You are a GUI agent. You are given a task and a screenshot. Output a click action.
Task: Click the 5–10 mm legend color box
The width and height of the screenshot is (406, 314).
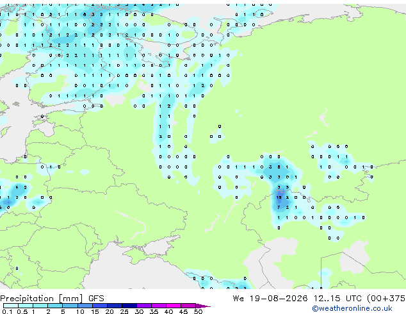click(70, 306)
